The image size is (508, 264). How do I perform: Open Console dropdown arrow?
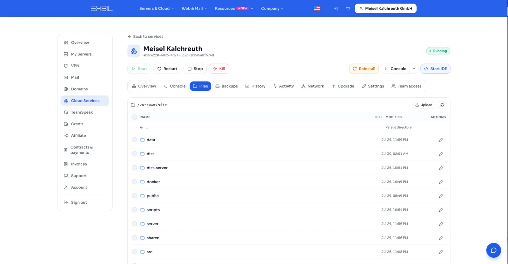click(x=414, y=69)
